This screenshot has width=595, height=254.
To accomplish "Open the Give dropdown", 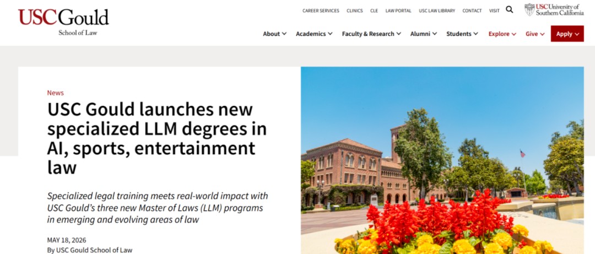I will (535, 34).
